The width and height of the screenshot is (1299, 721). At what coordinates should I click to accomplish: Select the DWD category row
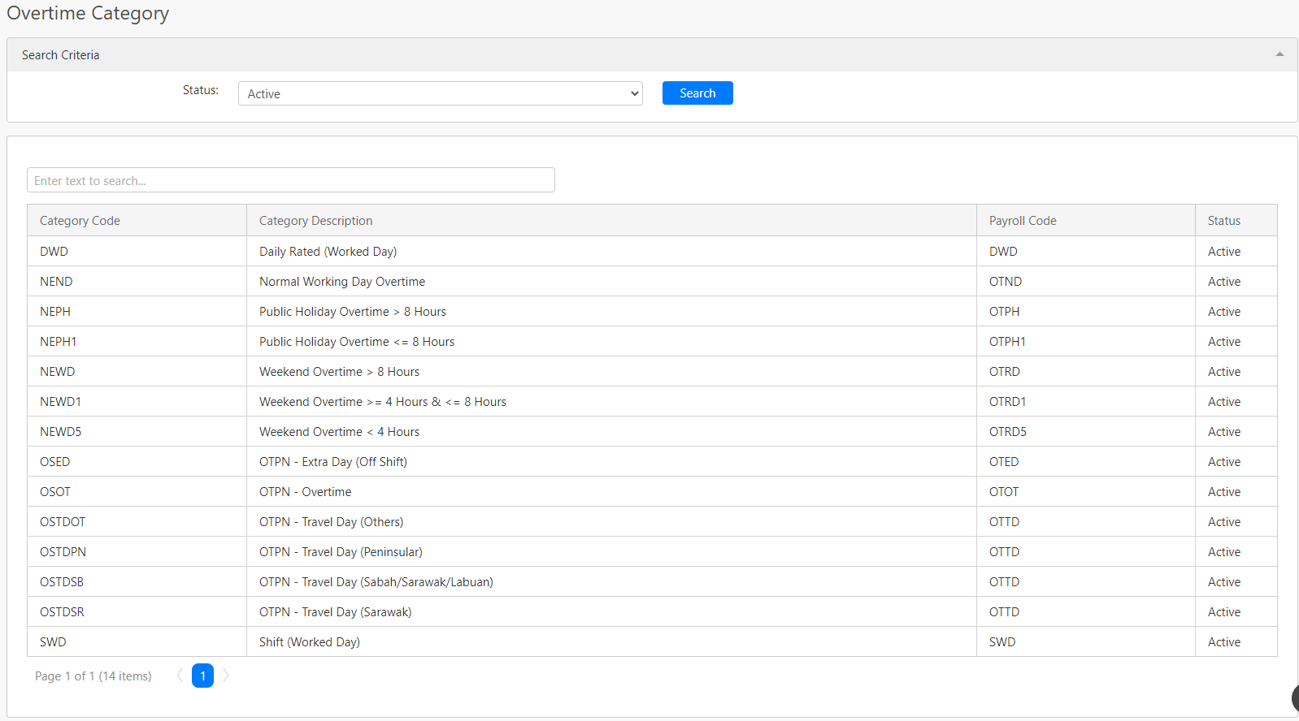pyautogui.click(x=54, y=252)
